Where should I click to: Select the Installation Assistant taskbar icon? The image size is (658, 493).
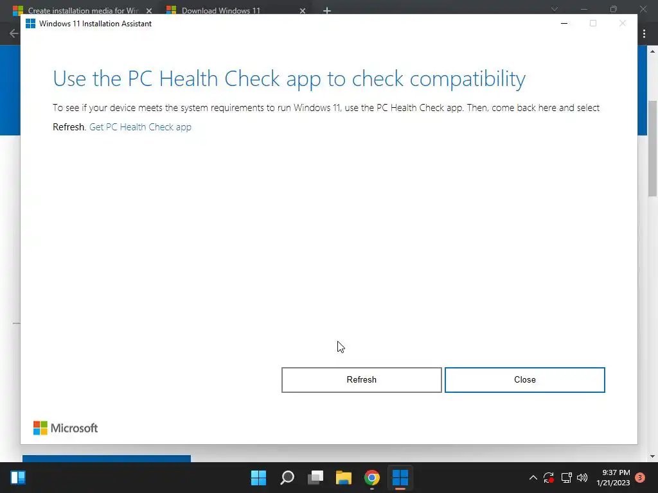click(400, 478)
